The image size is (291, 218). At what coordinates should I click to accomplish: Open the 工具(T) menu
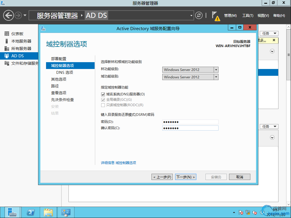tap(248, 16)
